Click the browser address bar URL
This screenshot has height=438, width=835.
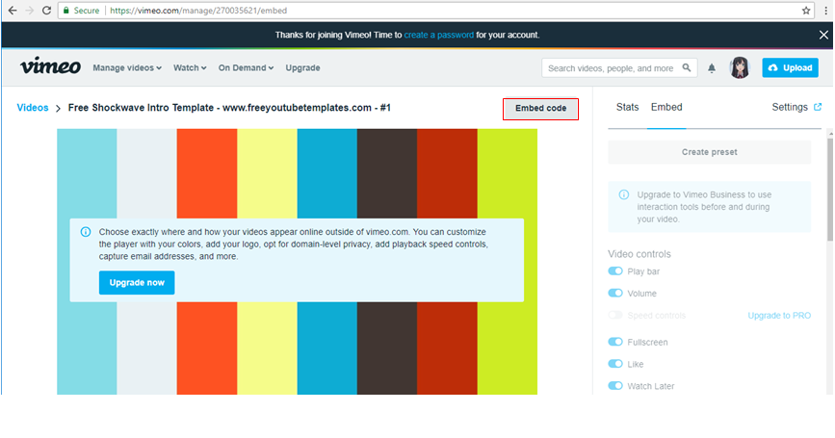click(198, 11)
